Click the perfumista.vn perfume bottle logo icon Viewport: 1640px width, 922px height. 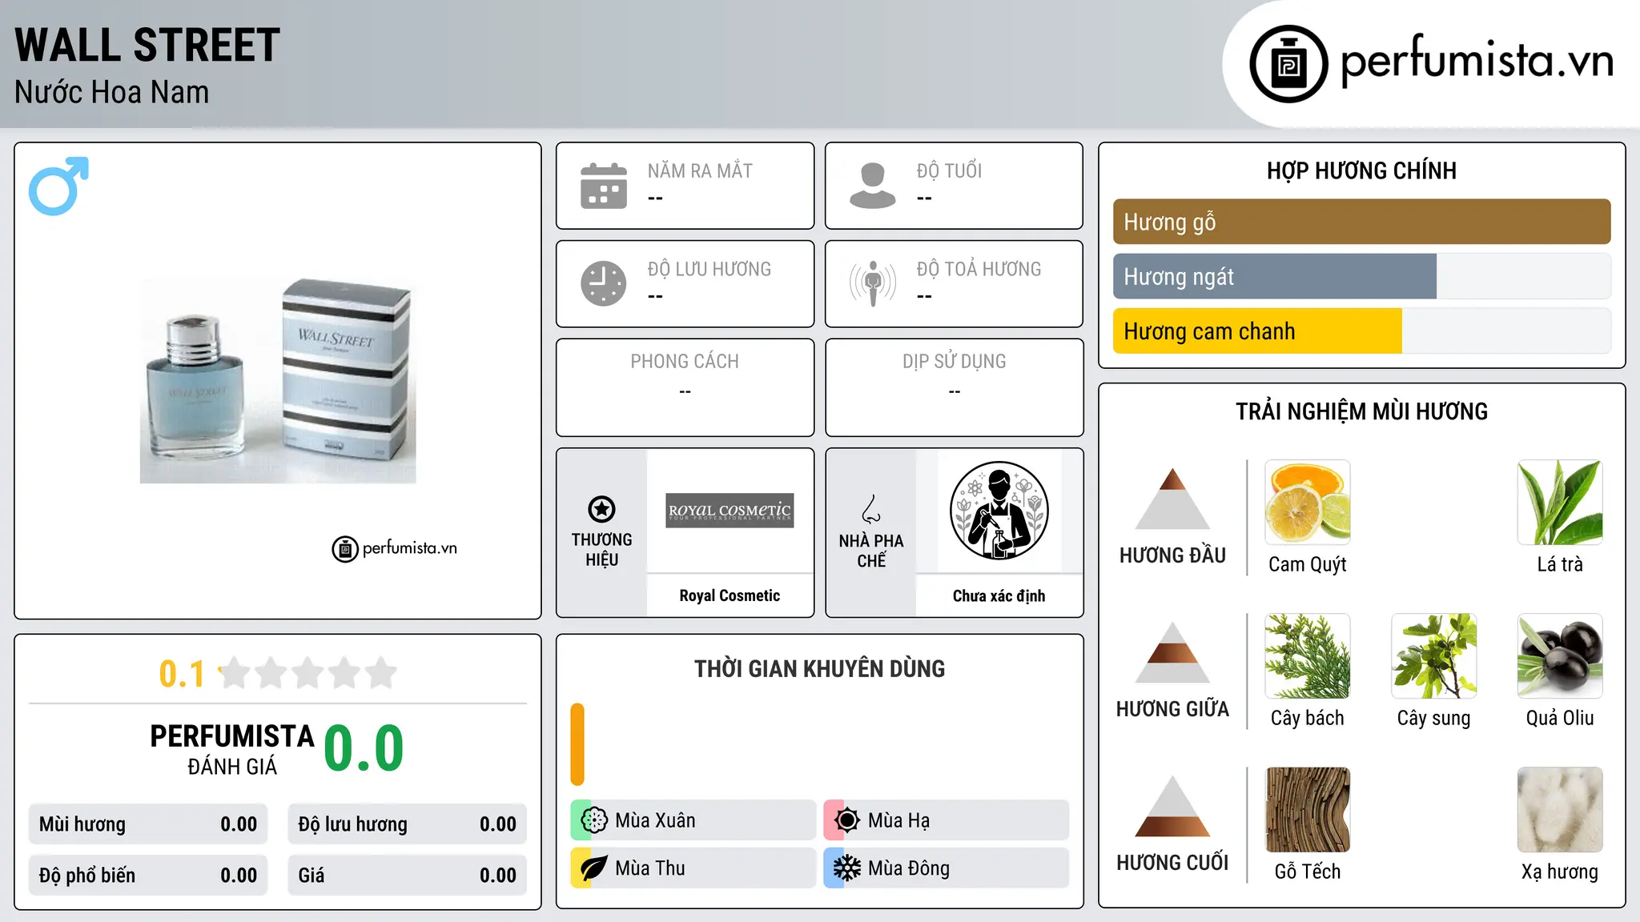1288,64
